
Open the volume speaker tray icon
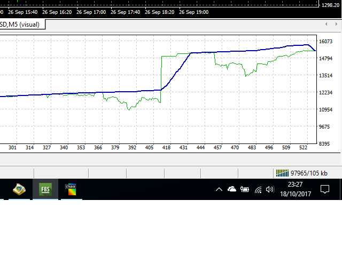(x=270, y=189)
